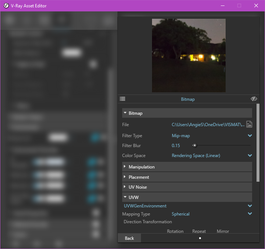Click the Rotation column header
The image size is (265, 249).
pyautogui.click(x=175, y=231)
